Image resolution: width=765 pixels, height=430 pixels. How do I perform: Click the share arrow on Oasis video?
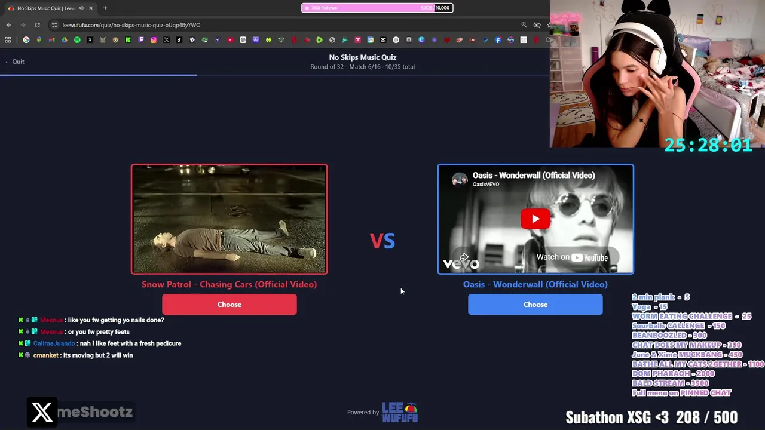click(464, 257)
